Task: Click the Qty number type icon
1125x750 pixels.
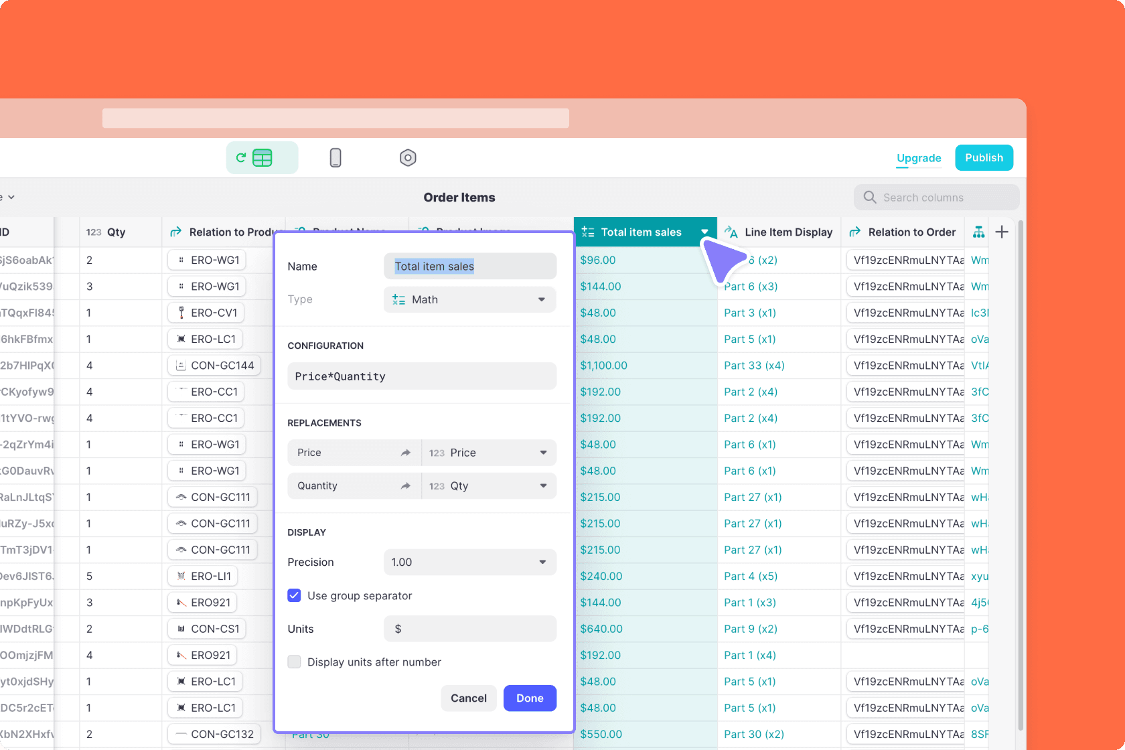Action: 94,232
